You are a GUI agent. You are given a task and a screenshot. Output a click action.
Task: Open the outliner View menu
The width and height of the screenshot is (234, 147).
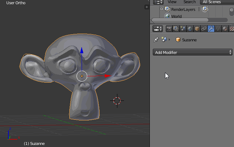pyautogui.click(x=172, y=2)
